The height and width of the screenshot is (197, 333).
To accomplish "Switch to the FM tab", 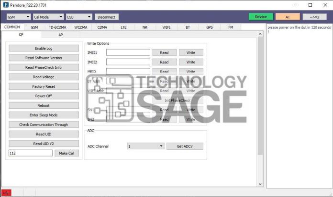I will 231,27.
